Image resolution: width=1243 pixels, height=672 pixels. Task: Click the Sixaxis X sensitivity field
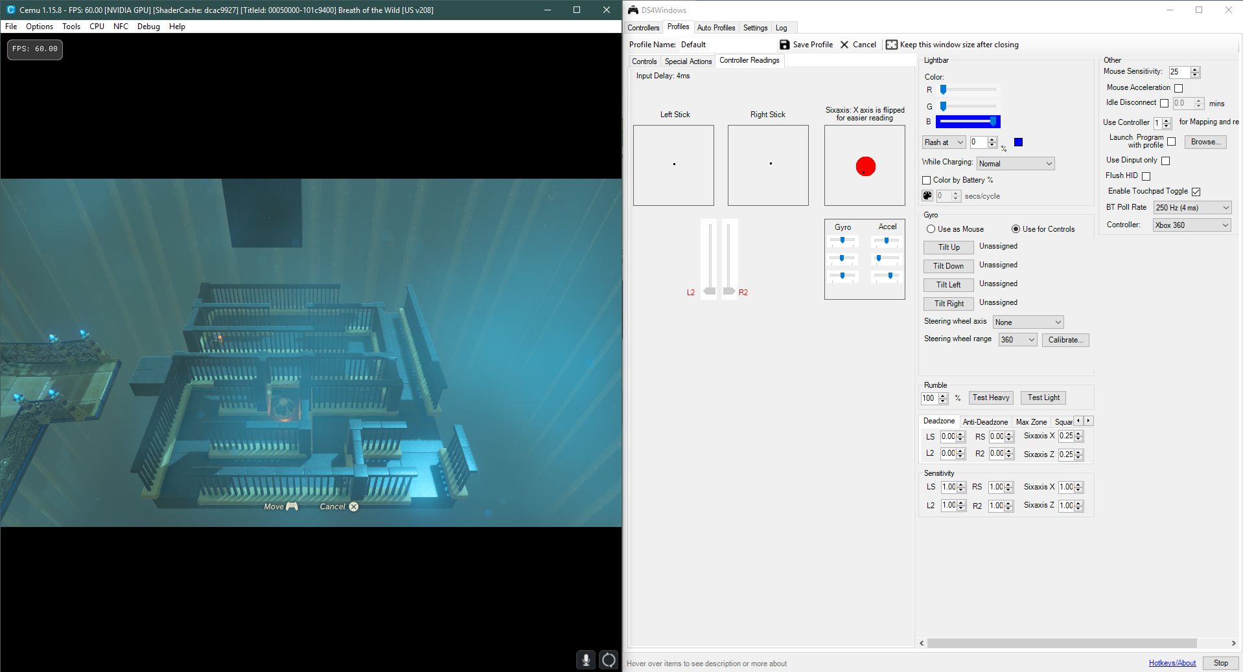point(1066,487)
